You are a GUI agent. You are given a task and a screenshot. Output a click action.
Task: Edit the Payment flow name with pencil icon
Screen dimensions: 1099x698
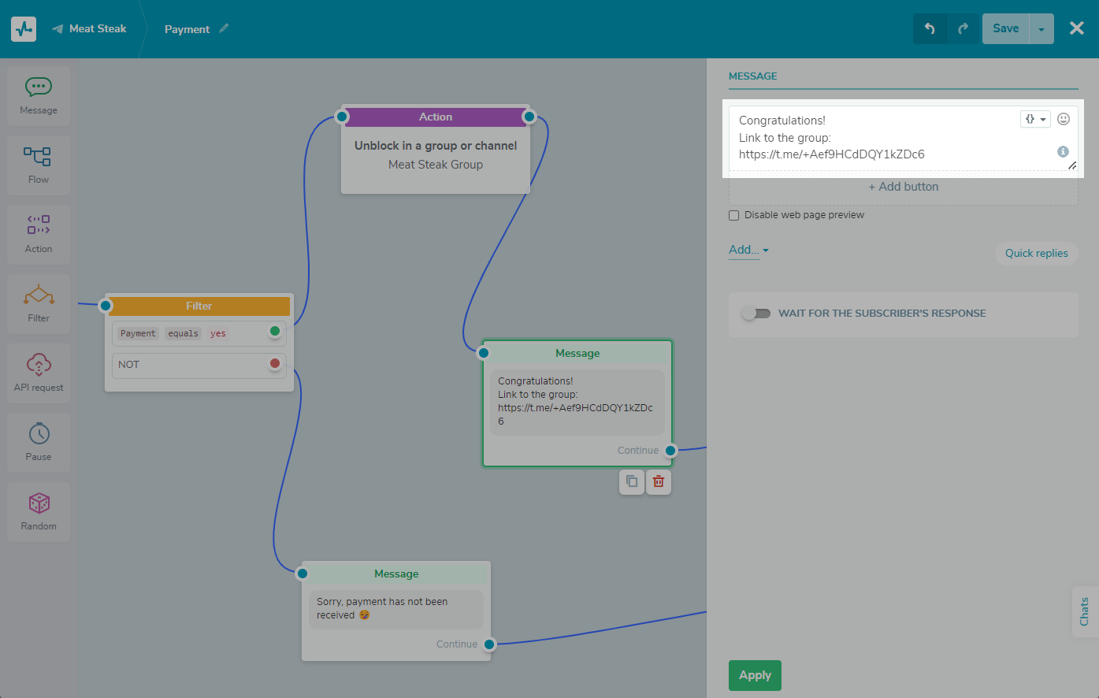(x=224, y=28)
